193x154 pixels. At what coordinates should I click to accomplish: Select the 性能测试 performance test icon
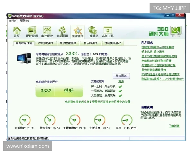pyautogui.click(x=78, y=32)
